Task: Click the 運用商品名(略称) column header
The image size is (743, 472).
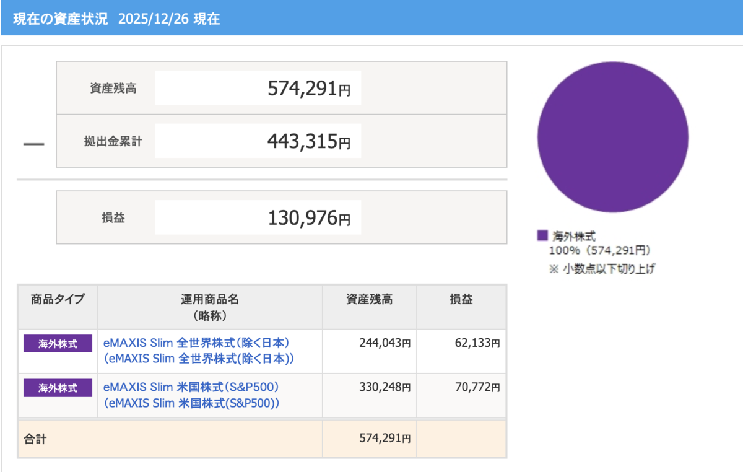Action: [x=210, y=307]
